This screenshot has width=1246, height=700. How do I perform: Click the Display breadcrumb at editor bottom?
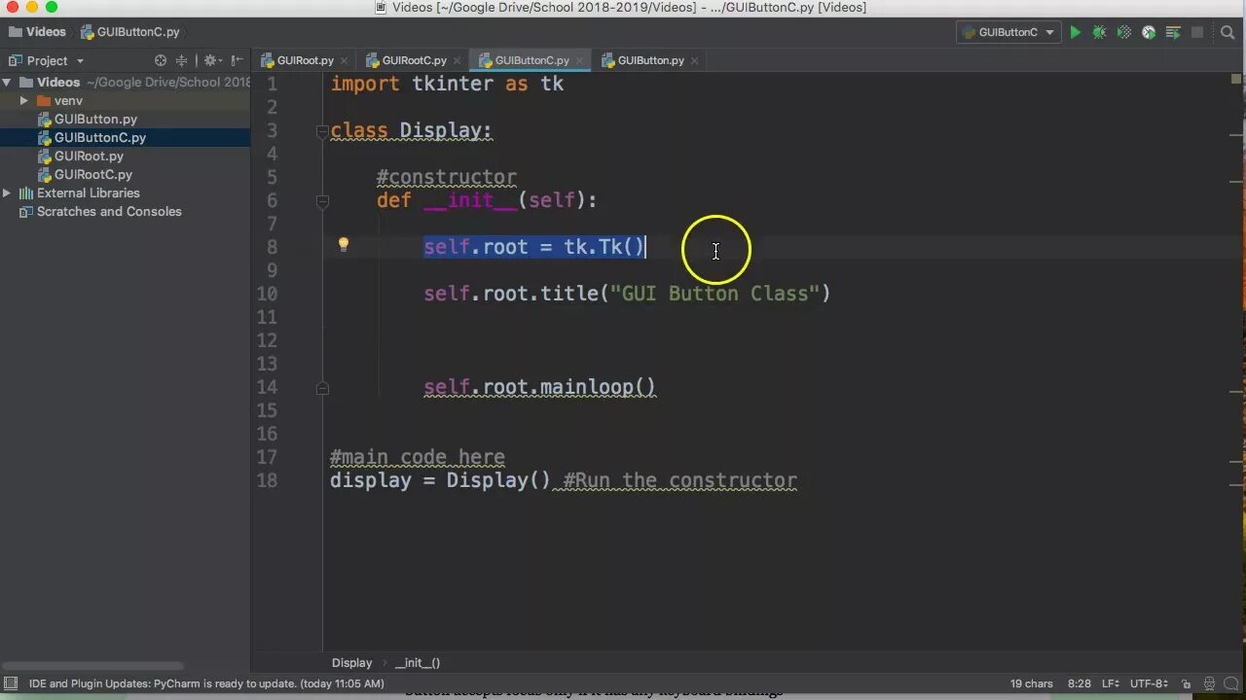(351, 663)
